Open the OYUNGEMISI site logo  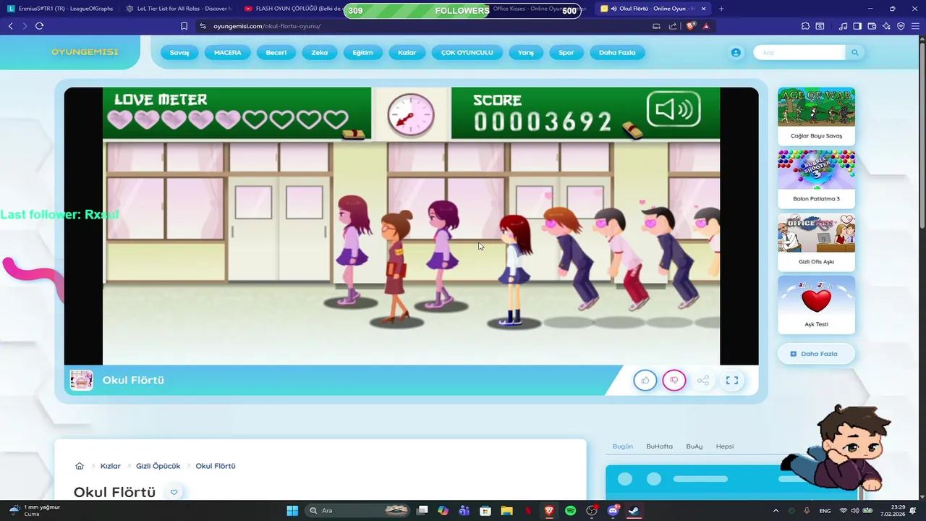coord(85,52)
